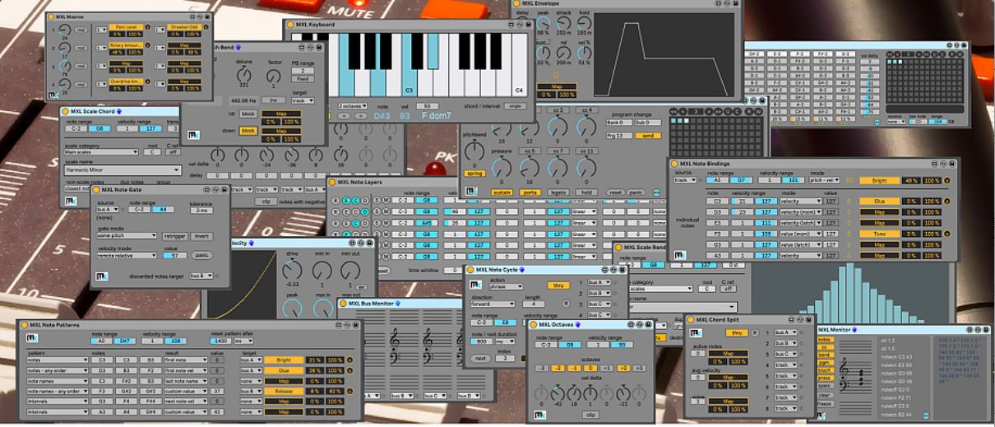The height and width of the screenshot is (427, 995).
Task: Click the retrigger button in Note Gate
Action: (x=175, y=235)
